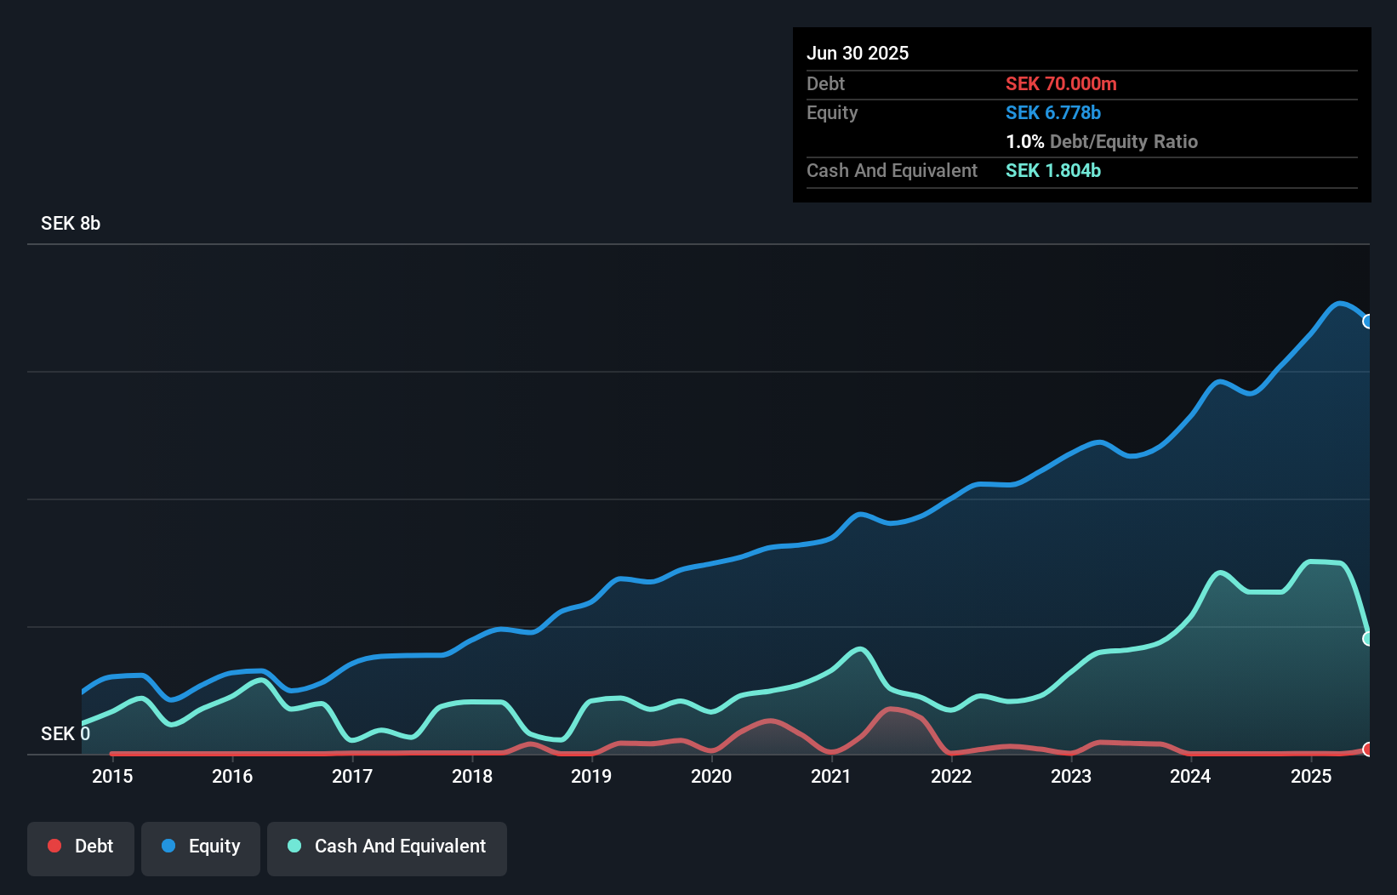Click the SEK 1.804b cash value

point(1053,170)
